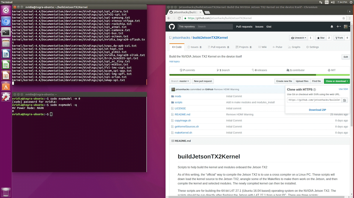Image resolution: width=354 pixels, height=198 pixels.
Task: Bookmark this page with star icon
Action: tap(344, 18)
